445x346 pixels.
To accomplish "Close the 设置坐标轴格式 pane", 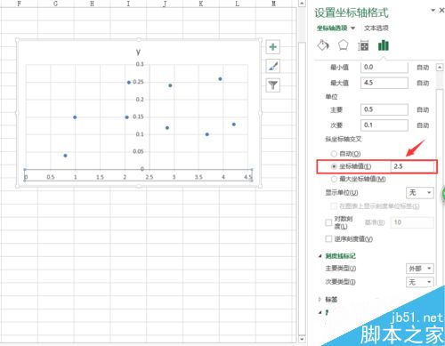I will click(x=441, y=11).
